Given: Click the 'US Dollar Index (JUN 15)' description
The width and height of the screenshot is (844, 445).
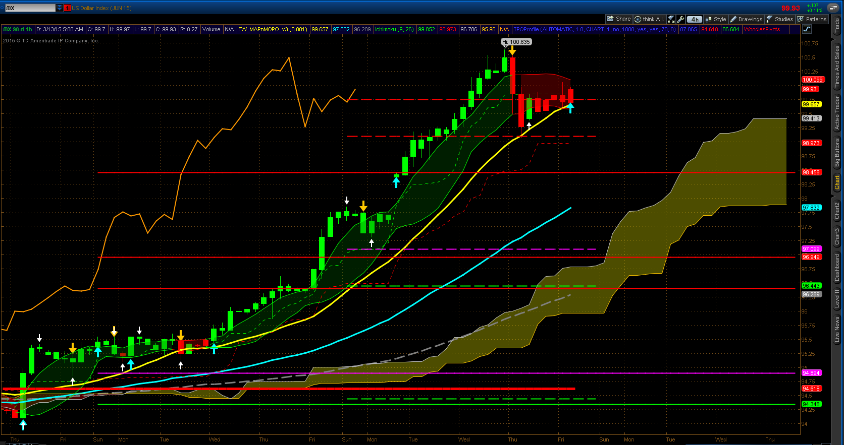Looking at the screenshot, I should (101, 8).
